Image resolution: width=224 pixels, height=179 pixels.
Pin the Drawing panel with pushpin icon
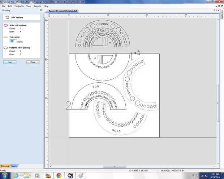coord(41,10)
